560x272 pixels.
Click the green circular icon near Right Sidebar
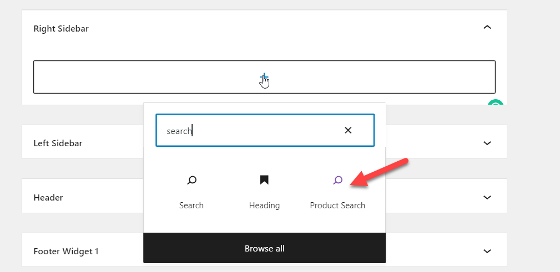pos(496,102)
